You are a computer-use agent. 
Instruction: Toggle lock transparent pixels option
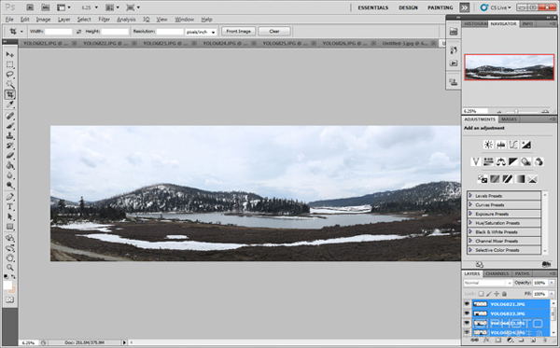click(x=481, y=294)
